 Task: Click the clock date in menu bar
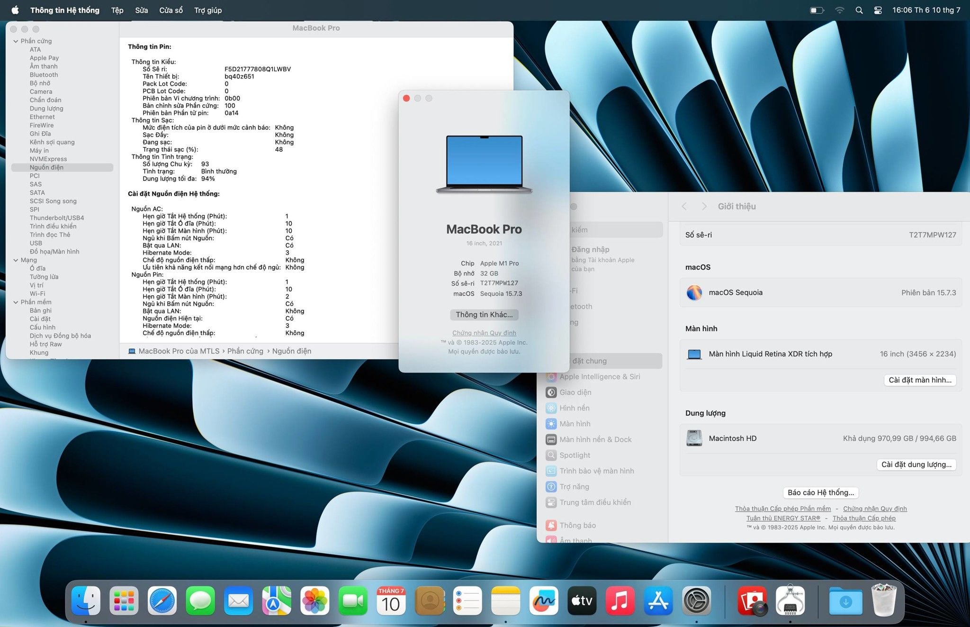pyautogui.click(x=926, y=10)
